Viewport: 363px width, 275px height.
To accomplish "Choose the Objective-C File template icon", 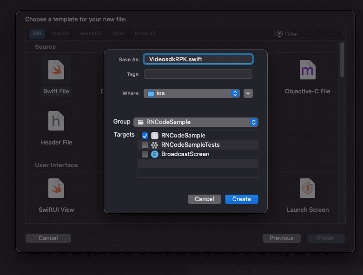I will 307,70.
